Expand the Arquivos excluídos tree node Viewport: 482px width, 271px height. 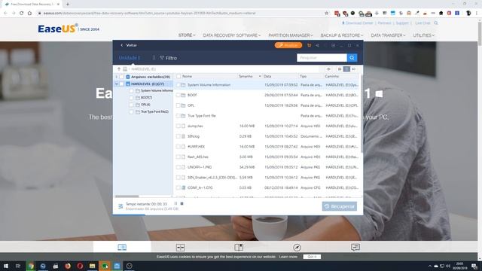coord(117,77)
